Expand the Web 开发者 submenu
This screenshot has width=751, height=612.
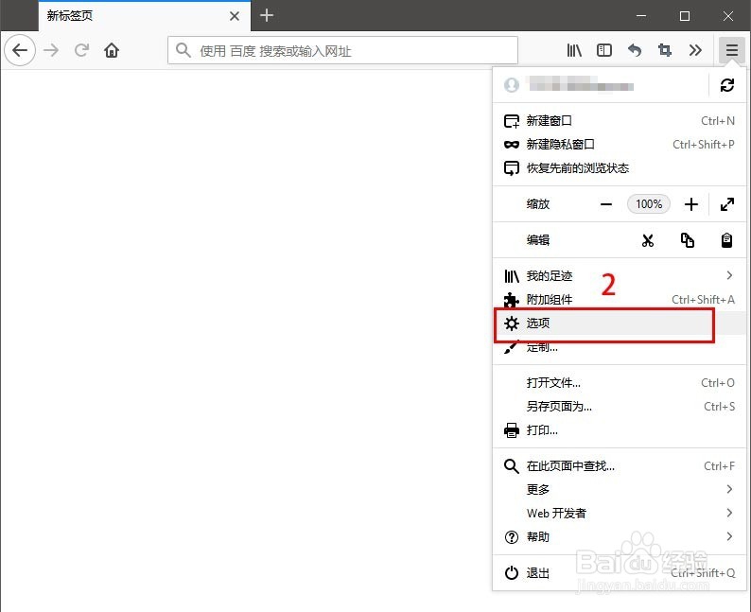(620, 514)
